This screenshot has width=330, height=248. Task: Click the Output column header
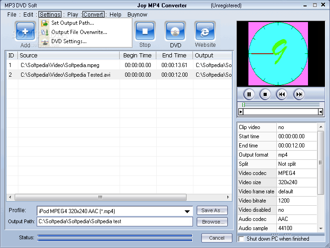pyautogui.click(x=212, y=56)
